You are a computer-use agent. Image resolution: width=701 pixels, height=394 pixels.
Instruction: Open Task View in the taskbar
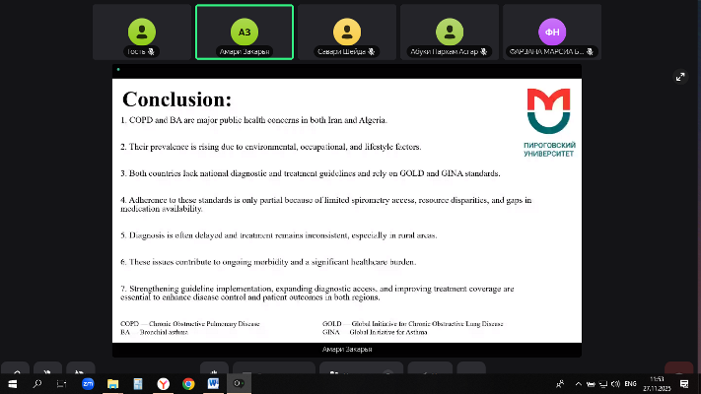62,383
